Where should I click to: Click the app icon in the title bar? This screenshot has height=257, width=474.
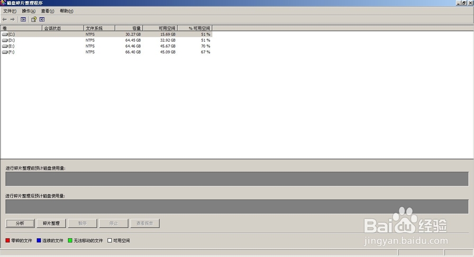click(x=3, y=3)
